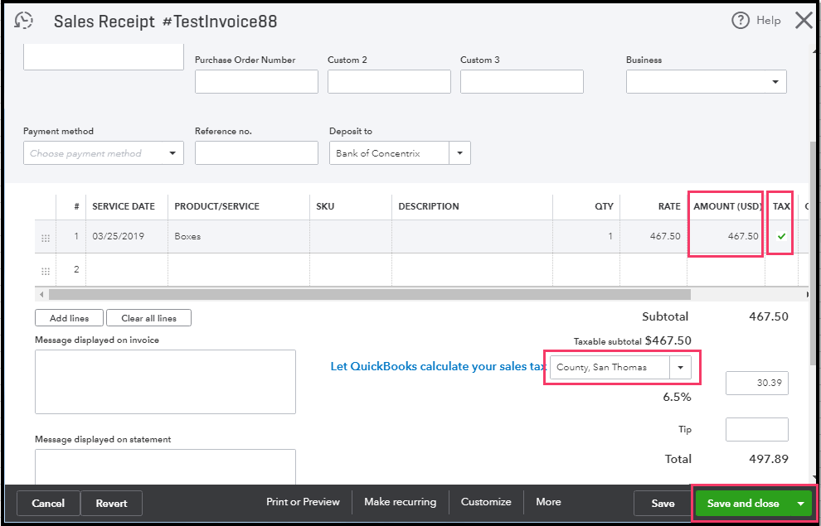Click the Help question mark icon
Screen dimensions: 821x526
[740, 21]
